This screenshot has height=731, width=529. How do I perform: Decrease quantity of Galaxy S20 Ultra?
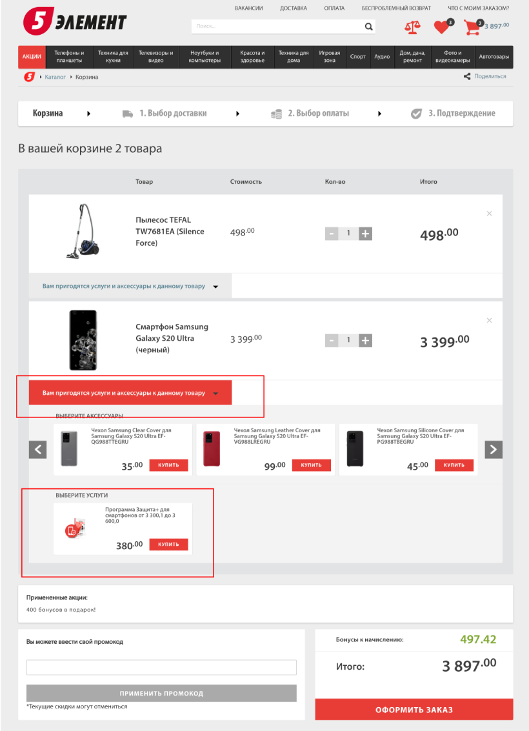pyautogui.click(x=332, y=341)
